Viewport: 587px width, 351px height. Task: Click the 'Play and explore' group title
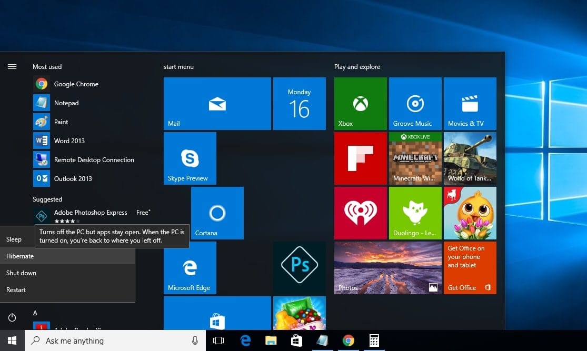357,67
